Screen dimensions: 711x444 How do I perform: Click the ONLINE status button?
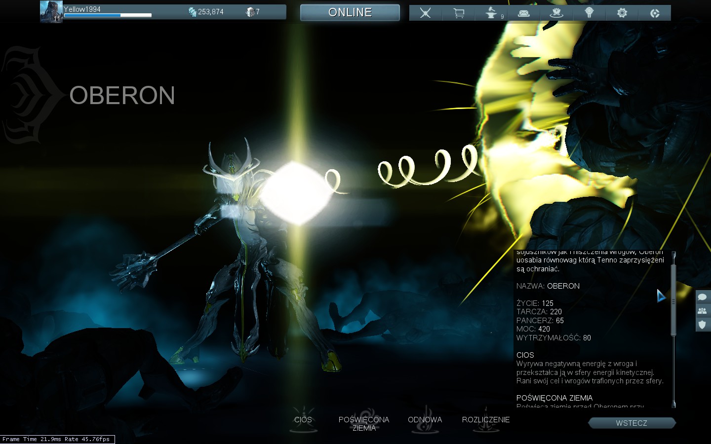(350, 12)
